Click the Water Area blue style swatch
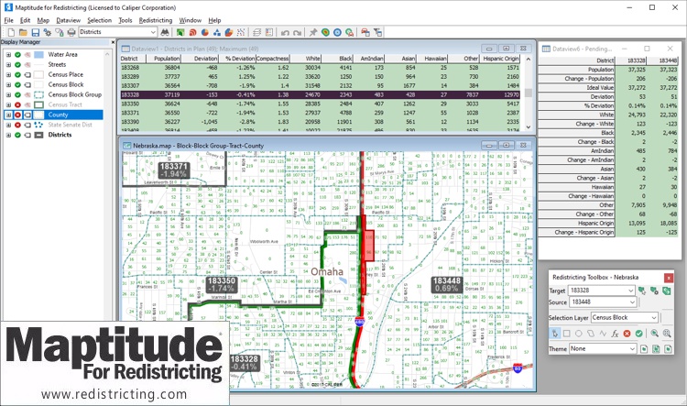The width and height of the screenshot is (687, 406). coord(38,55)
